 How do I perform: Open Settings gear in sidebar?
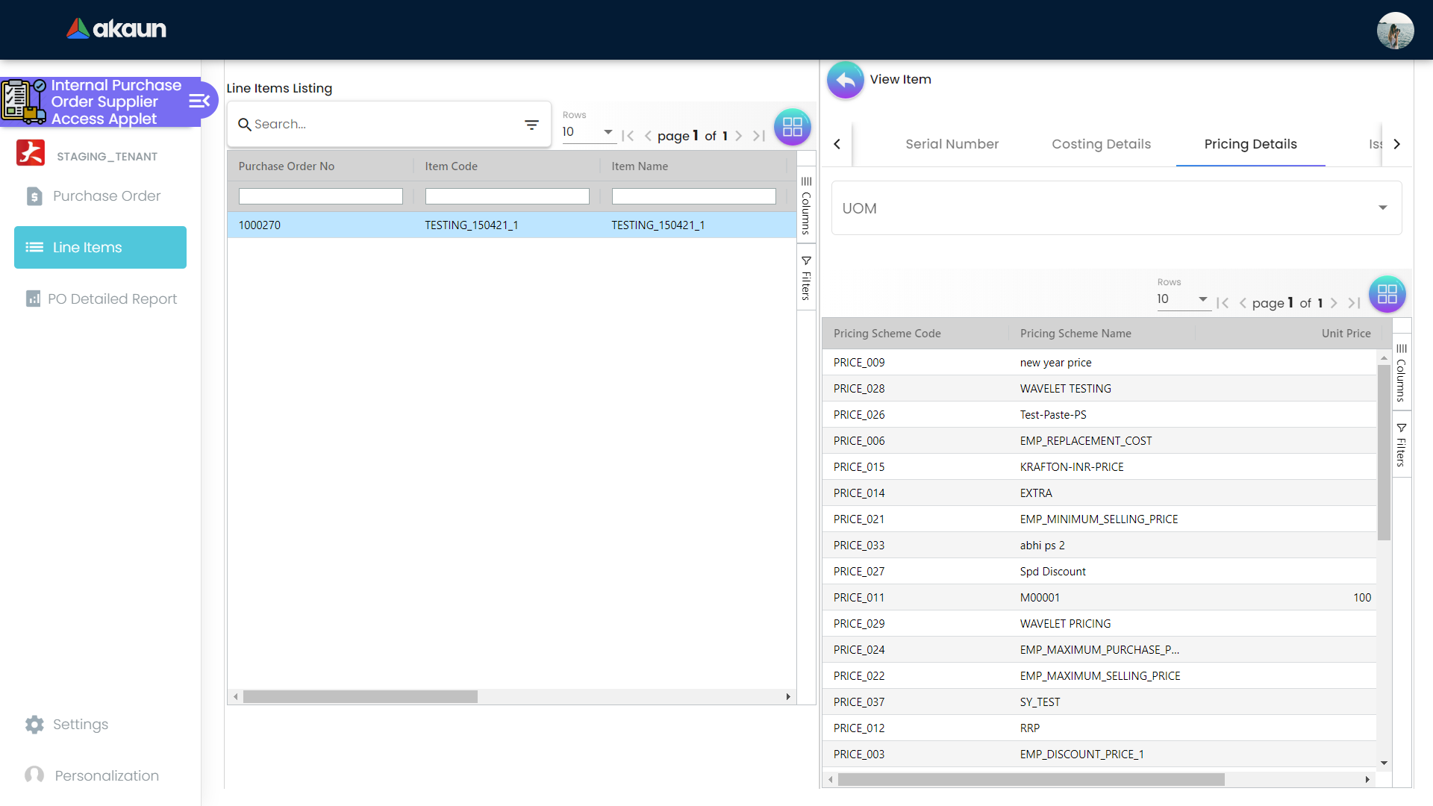point(34,724)
